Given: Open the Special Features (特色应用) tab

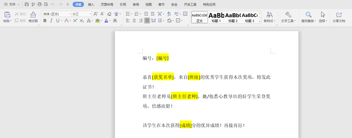Looking at the screenshot, I should (x=209, y=4).
